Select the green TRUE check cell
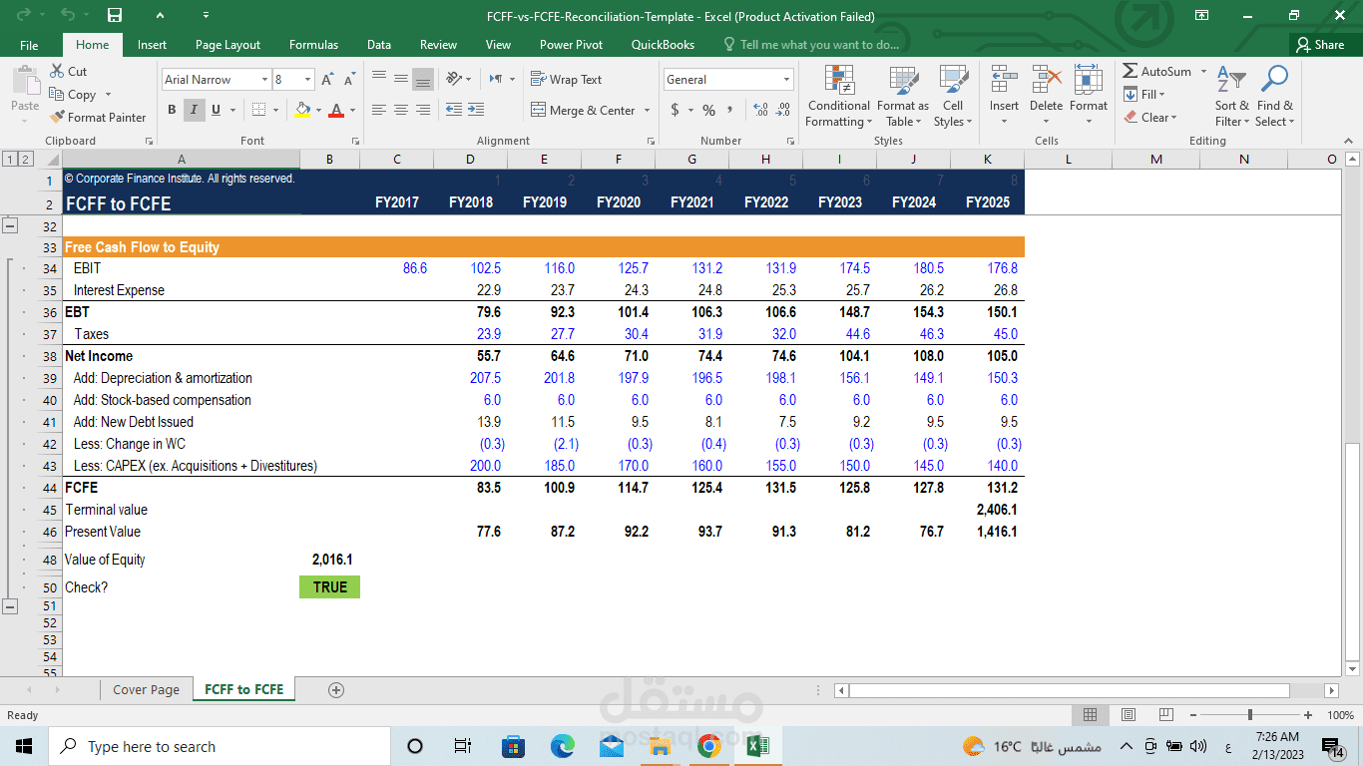The image size is (1363, 766). point(329,587)
